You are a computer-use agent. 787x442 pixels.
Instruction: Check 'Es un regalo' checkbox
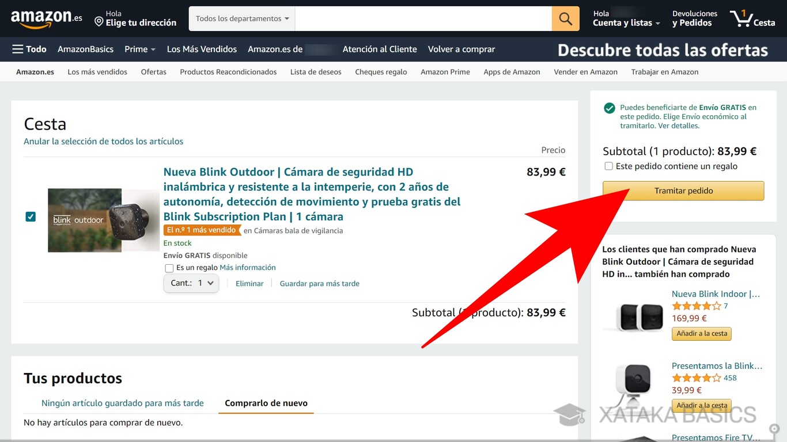tap(169, 268)
